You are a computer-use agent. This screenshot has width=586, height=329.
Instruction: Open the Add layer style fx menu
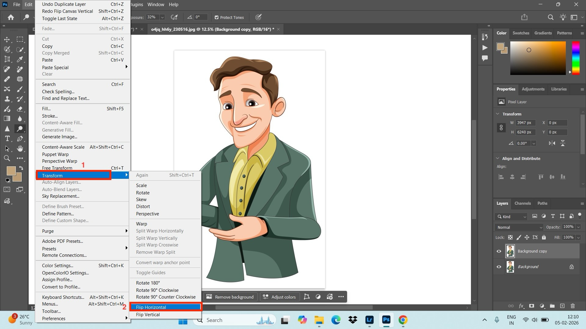click(x=522, y=306)
